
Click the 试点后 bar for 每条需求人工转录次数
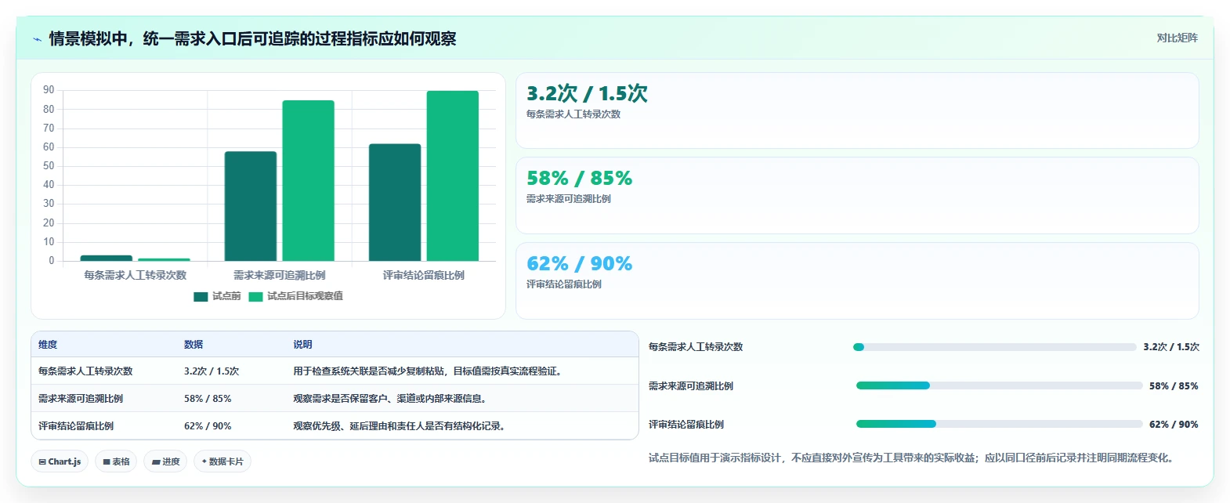pos(165,259)
